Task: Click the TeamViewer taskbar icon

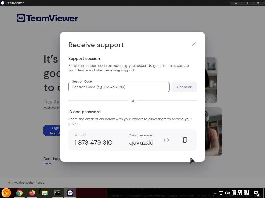Action: point(70,193)
